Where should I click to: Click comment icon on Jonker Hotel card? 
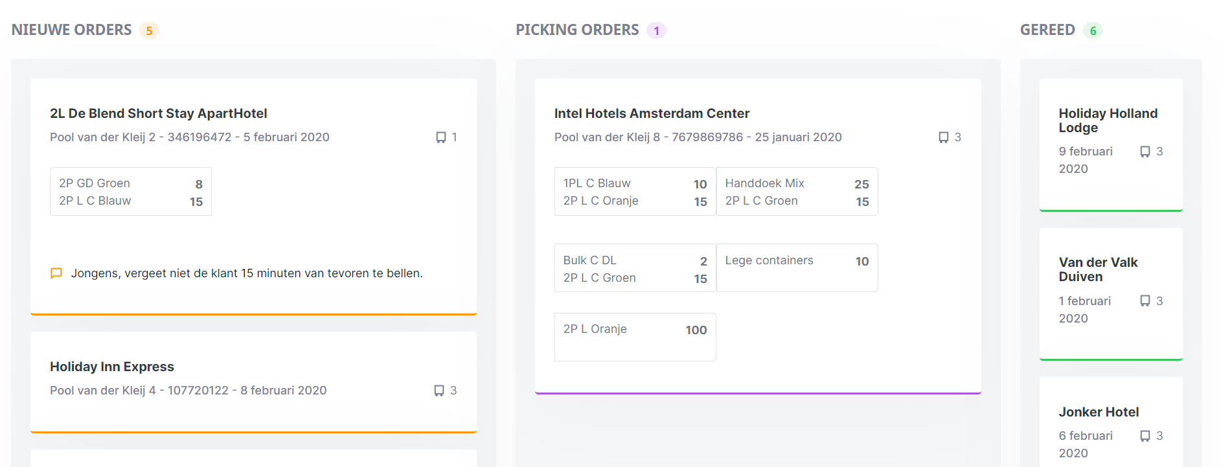[1145, 436]
